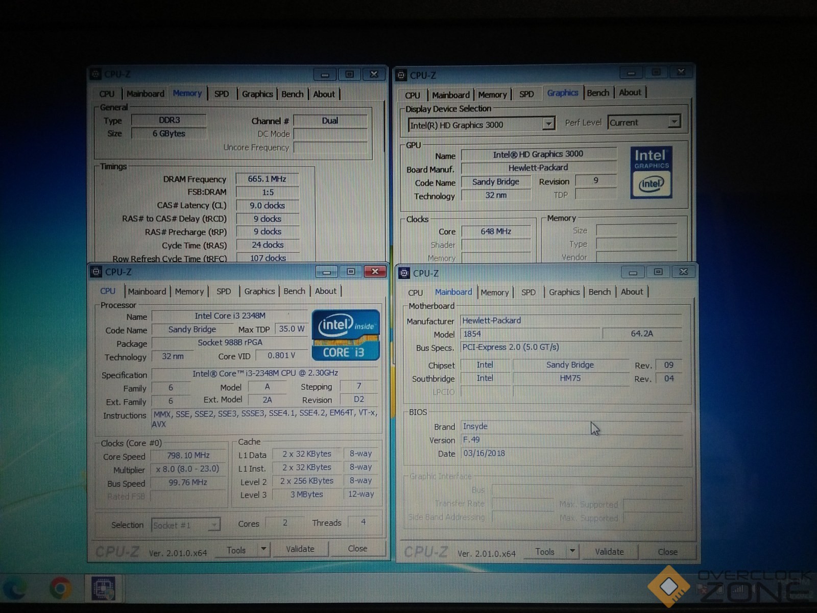Close the Graphics window via title bar X
Screen dimensions: 817x613
point(681,73)
